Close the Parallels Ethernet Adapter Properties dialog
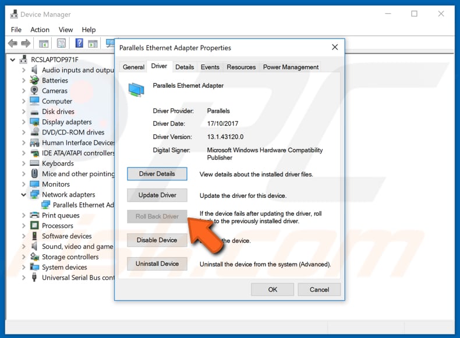Image resolution: width=460 pixels, height=338 pixels. click(x=335, y=47)
